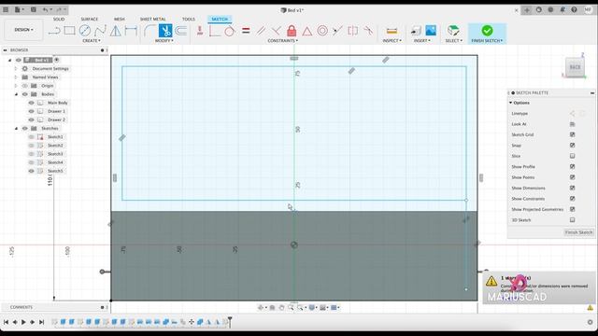The image size is (598, 336).
Task: Select the Line sketch tool
Action: pos(54,31)
